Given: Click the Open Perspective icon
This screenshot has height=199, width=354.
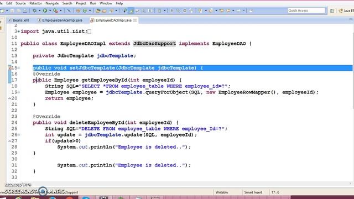Looking at the screenshot, I should 332,11.
